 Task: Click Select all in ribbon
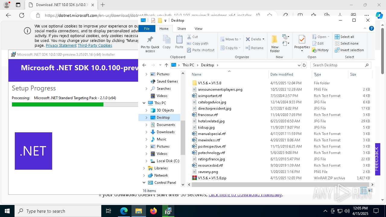344,37
